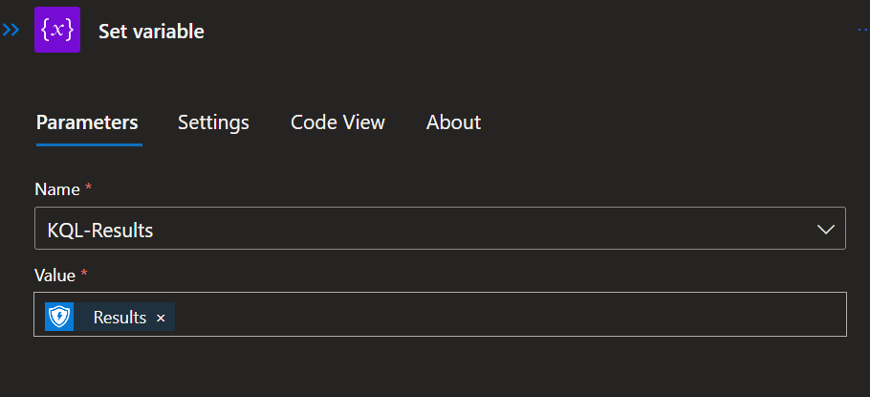Screen dimensions: 870x397
Task: Expand the Name dropdown chevron arrow
Action: click(x=826, y=230)
